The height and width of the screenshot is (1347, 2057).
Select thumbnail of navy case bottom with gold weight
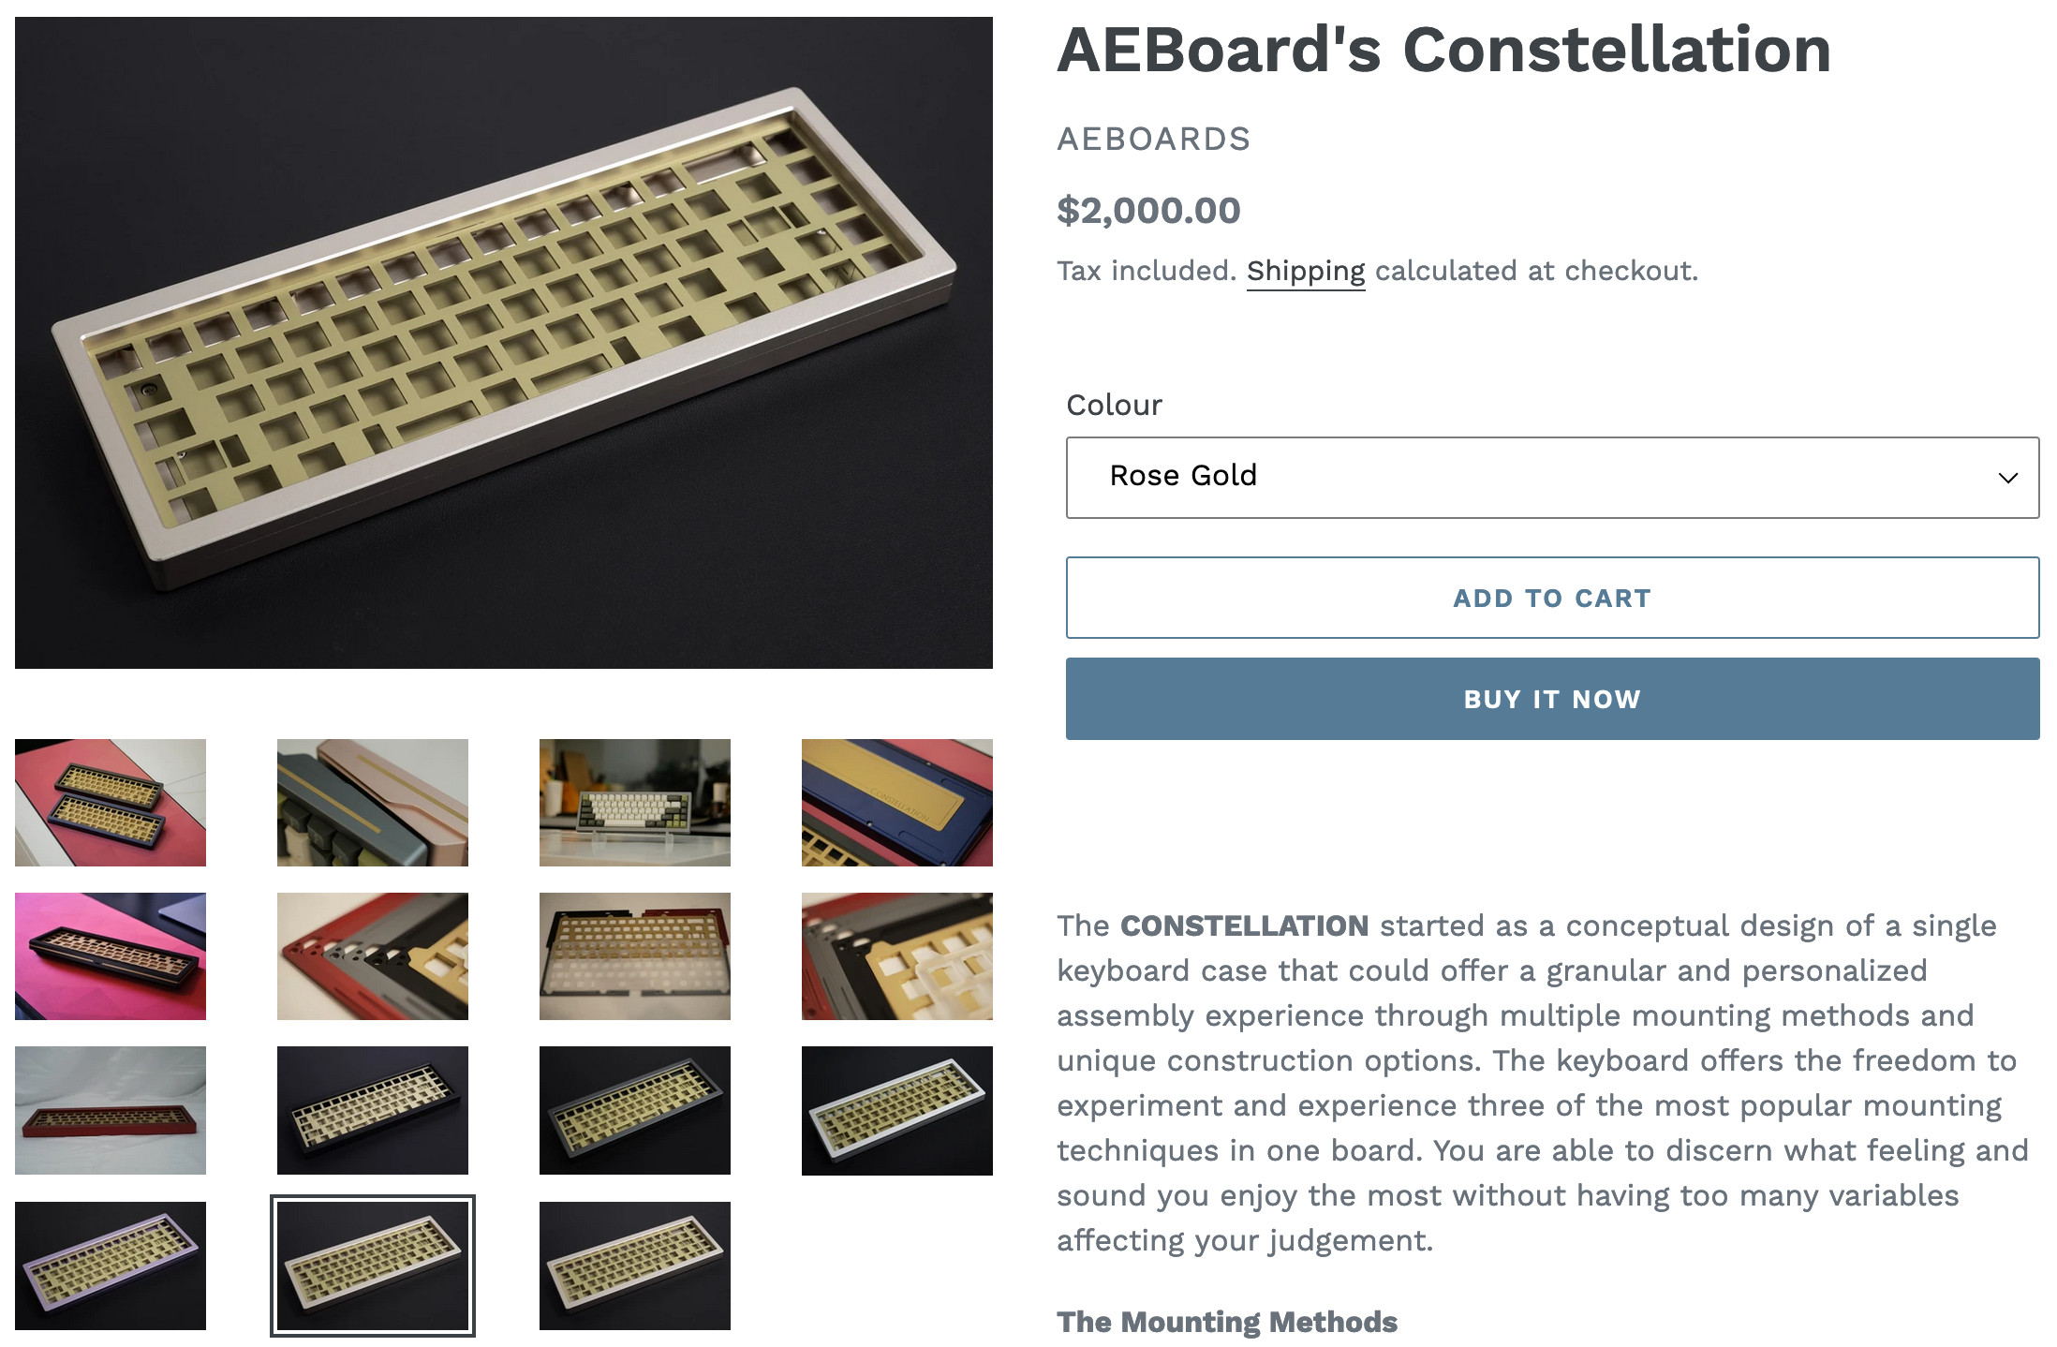pos(897,803)
